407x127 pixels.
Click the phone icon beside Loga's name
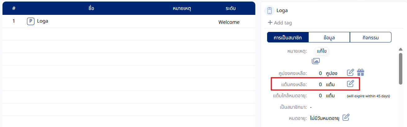(x=270, y=11)
